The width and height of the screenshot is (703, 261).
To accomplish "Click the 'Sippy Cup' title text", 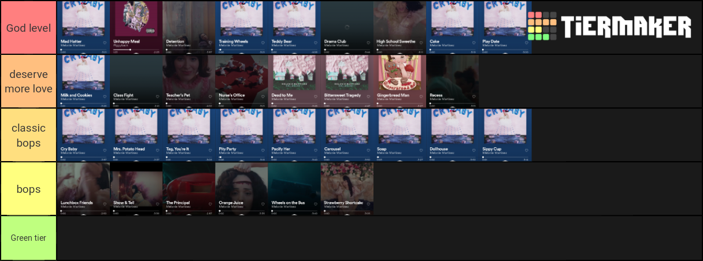I will click(x=491, y=149).
